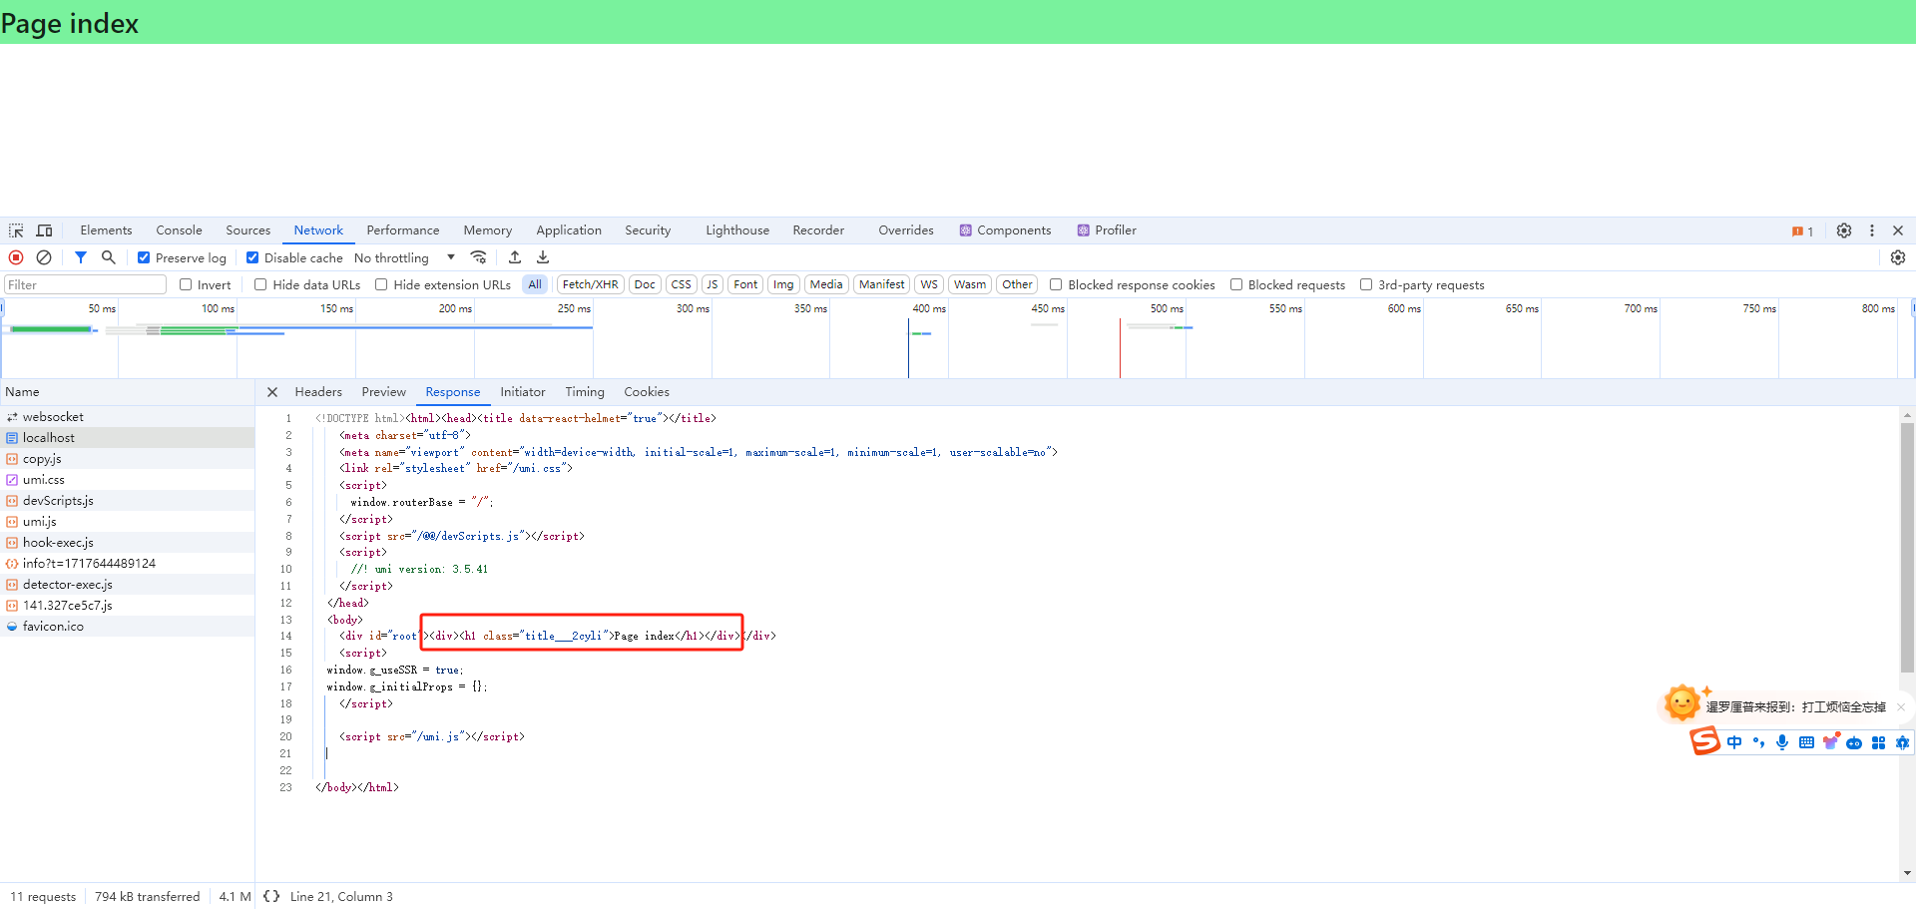Open the Lighthouse tab
1916x909 pixels.
point(737,230)
